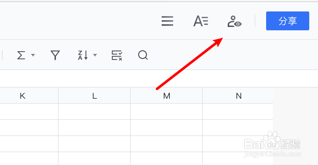The width and height of the screenshot is (318, 165).
Task: Select column N header
Action: [x=238, y=96]
